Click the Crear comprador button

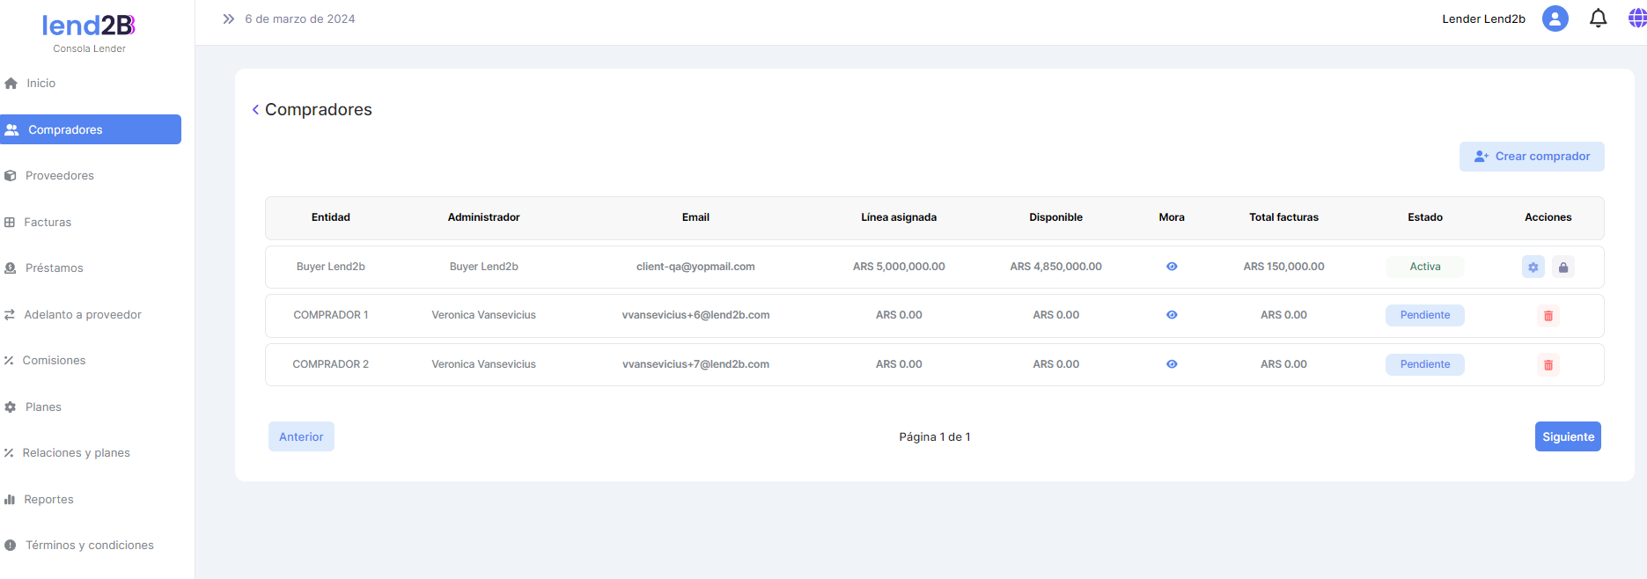point(1531,157)
